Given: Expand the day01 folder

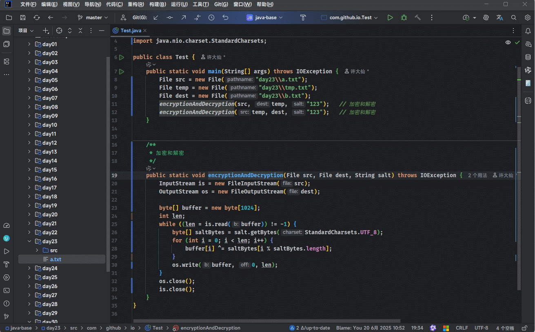Looking at the screenshot, I should (29, 44).
